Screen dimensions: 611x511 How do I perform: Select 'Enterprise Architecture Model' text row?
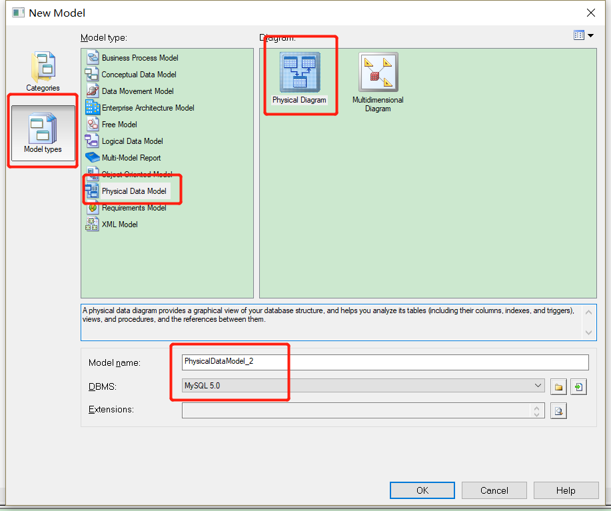(x=148, y=108)
